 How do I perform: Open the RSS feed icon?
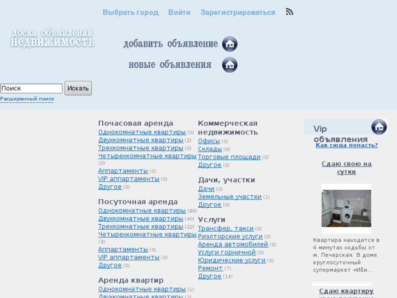(289, 11)
